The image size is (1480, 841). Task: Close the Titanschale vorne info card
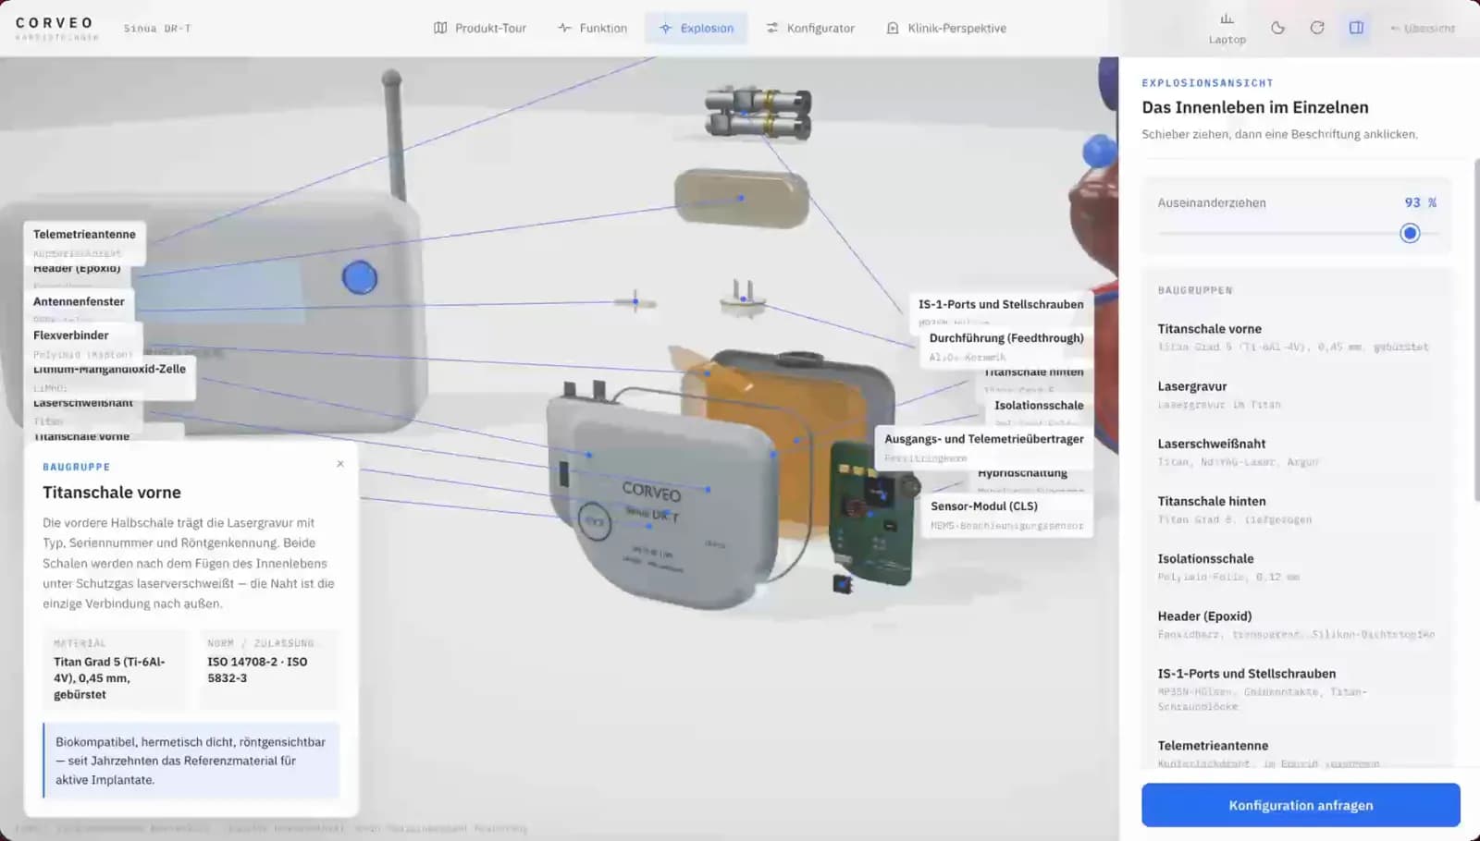pyautogui.click(x=340, y=464)
